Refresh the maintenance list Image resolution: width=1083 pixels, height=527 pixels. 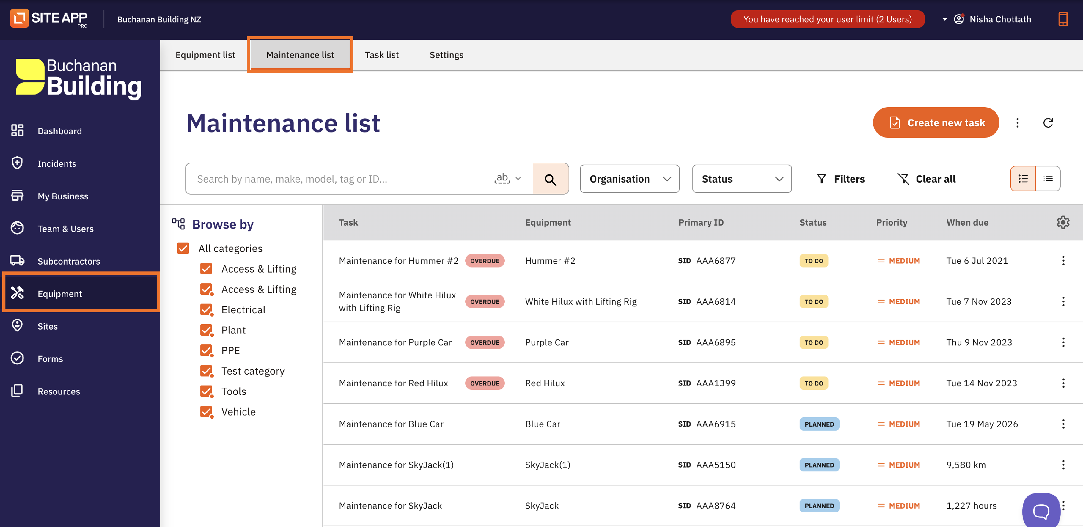(1048, 123)
